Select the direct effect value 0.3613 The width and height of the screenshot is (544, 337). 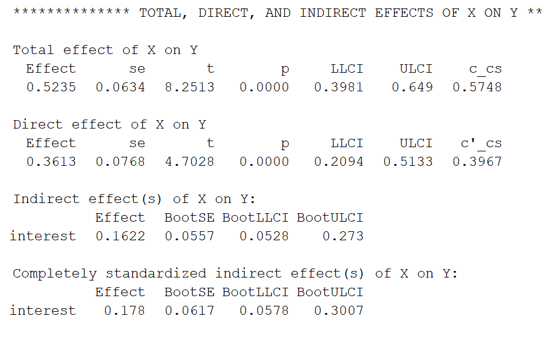pos(51,162)
